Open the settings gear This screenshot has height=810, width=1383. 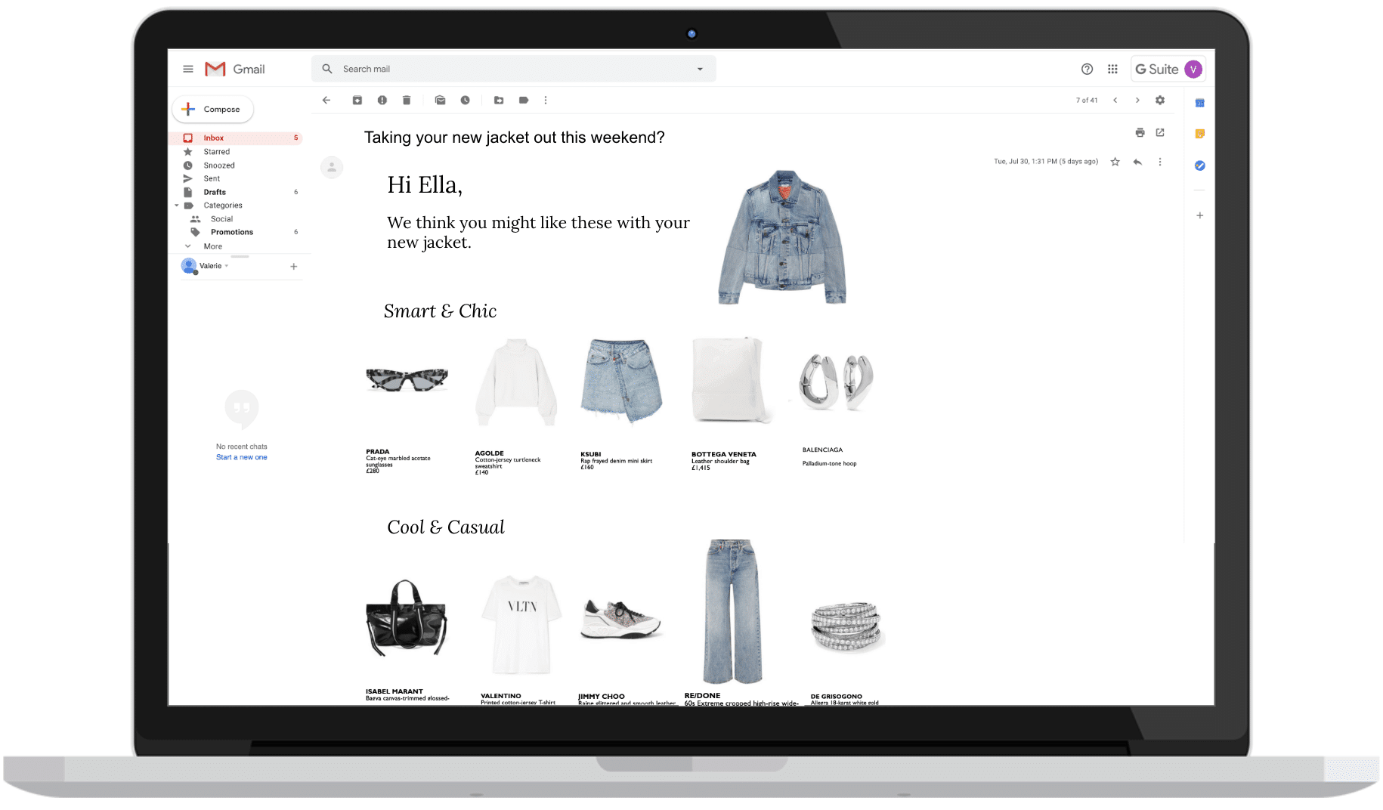[1160, 100]
